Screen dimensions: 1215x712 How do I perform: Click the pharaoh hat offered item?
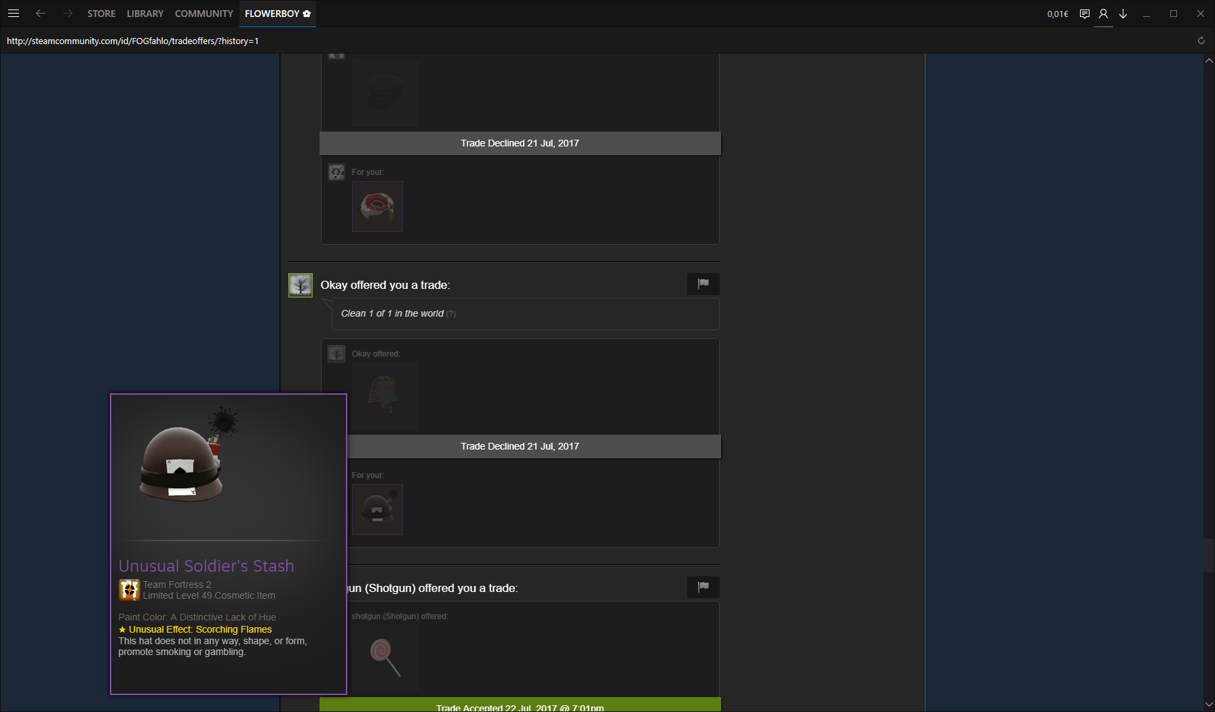tap(385, 396)
